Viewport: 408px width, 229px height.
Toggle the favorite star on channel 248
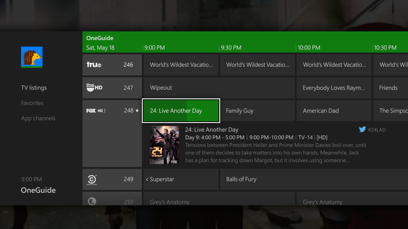tap(137, 111)
